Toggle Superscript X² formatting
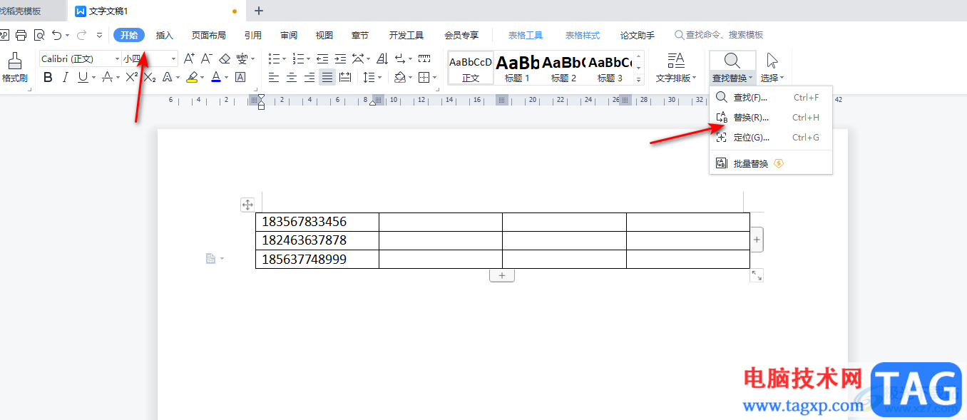The image size is (967, 420). pos(132,77)
